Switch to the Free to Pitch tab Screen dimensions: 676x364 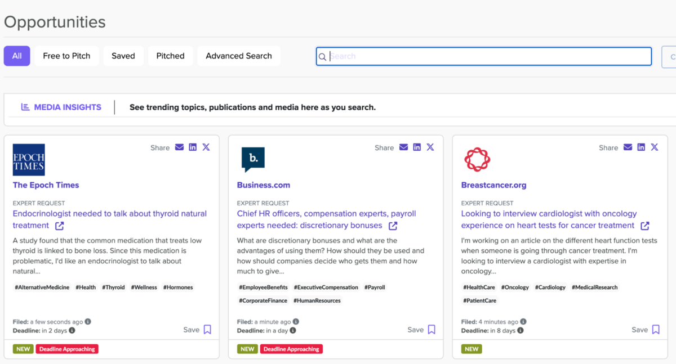pos(66,56)
